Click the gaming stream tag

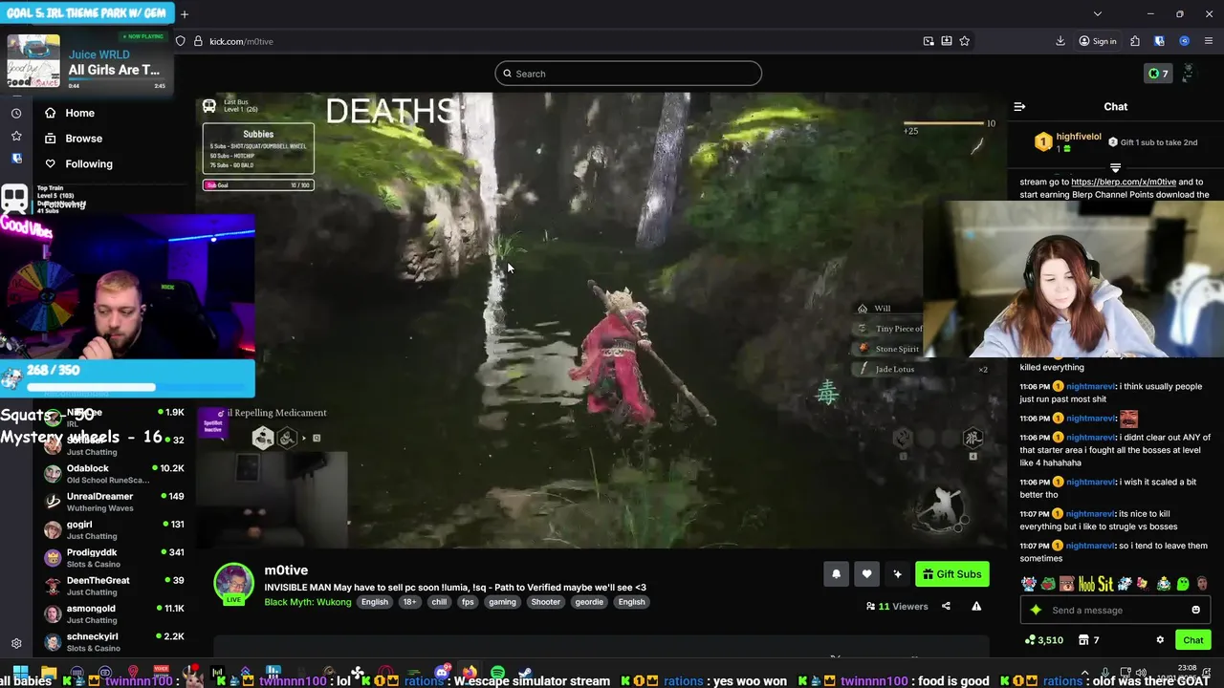pyautogui.click(x=502, y=602)
